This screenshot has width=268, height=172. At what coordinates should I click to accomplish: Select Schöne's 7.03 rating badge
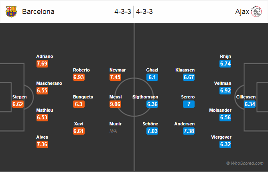pos(152,131)
